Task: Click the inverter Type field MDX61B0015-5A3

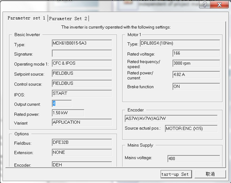Action: pyautogui.click(x=81, y=43)
